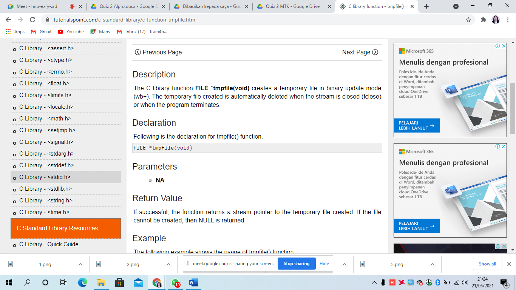
Task: Go to Next Page link
Action: pos(360,52)
